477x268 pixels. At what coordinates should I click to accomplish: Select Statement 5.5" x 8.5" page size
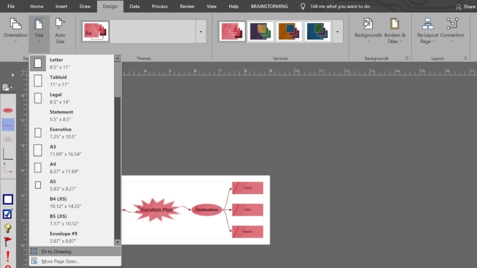(72, 116)
